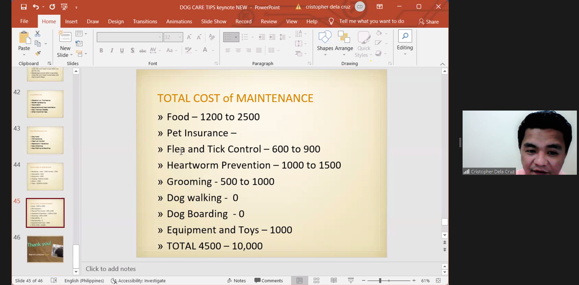Click the Cut scissors icon
The width and height of the screenshot is (579, 285).
click(38, 34)
